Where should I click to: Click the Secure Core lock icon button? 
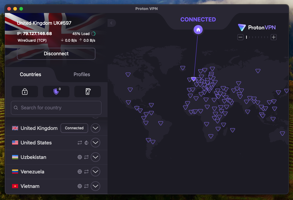click(x=25, y=92)
